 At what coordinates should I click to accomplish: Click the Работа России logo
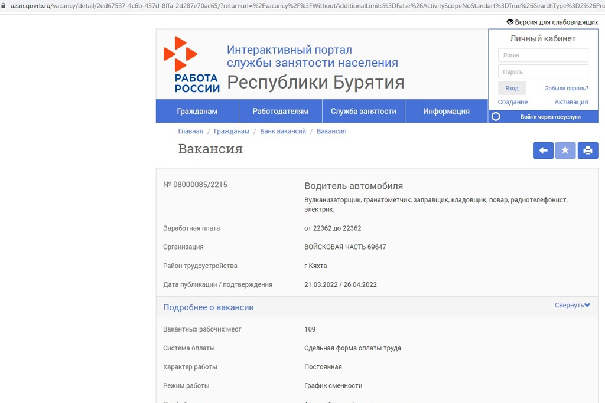191,64
